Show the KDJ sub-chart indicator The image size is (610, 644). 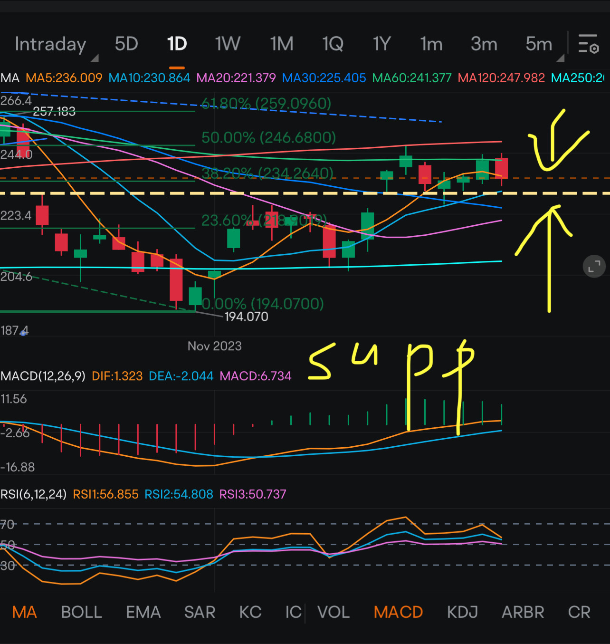click(462, 612)
